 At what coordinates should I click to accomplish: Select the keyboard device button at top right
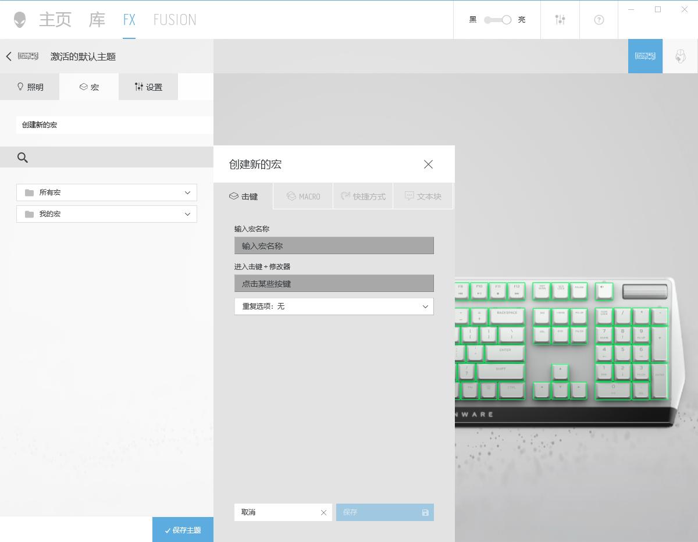point(645,56)
